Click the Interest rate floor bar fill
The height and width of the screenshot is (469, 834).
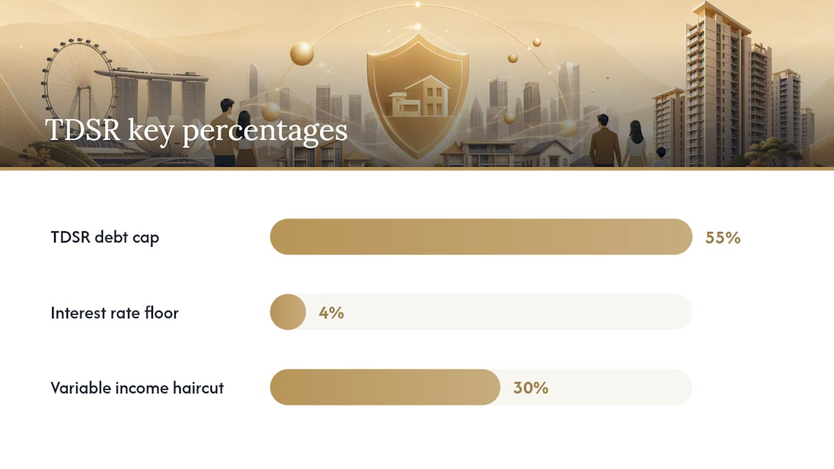click(288, 312)
